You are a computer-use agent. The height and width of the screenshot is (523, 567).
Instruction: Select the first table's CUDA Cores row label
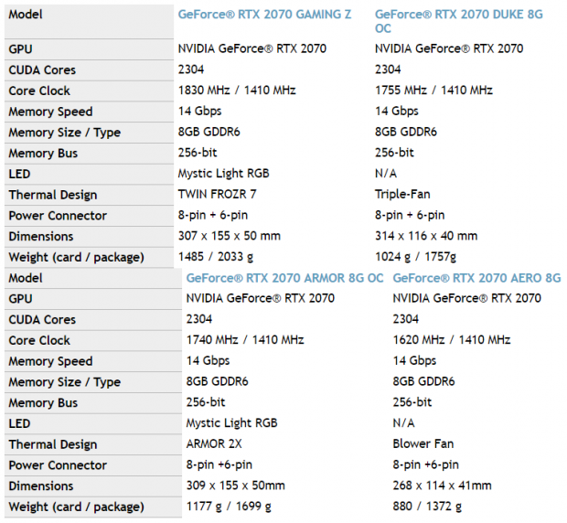[42, 69]
